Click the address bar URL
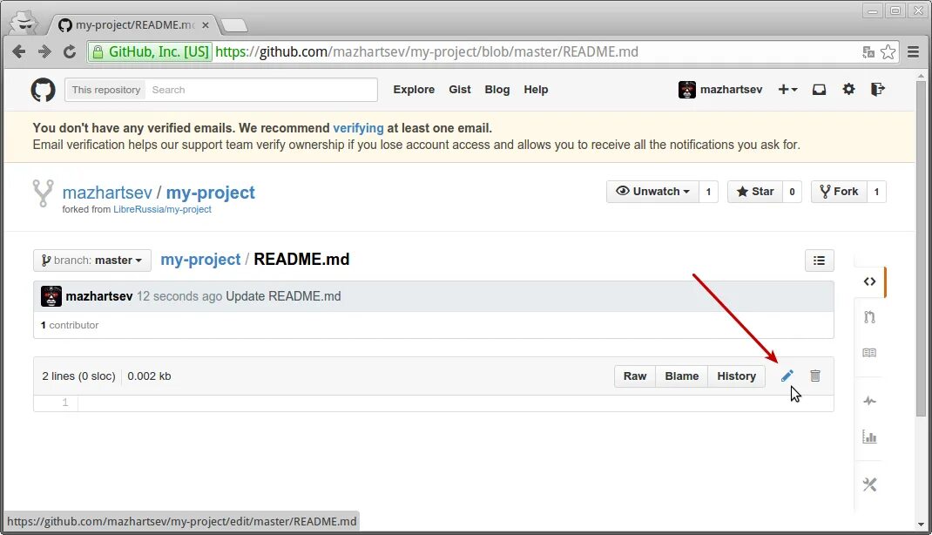 (x=427, y=51)
